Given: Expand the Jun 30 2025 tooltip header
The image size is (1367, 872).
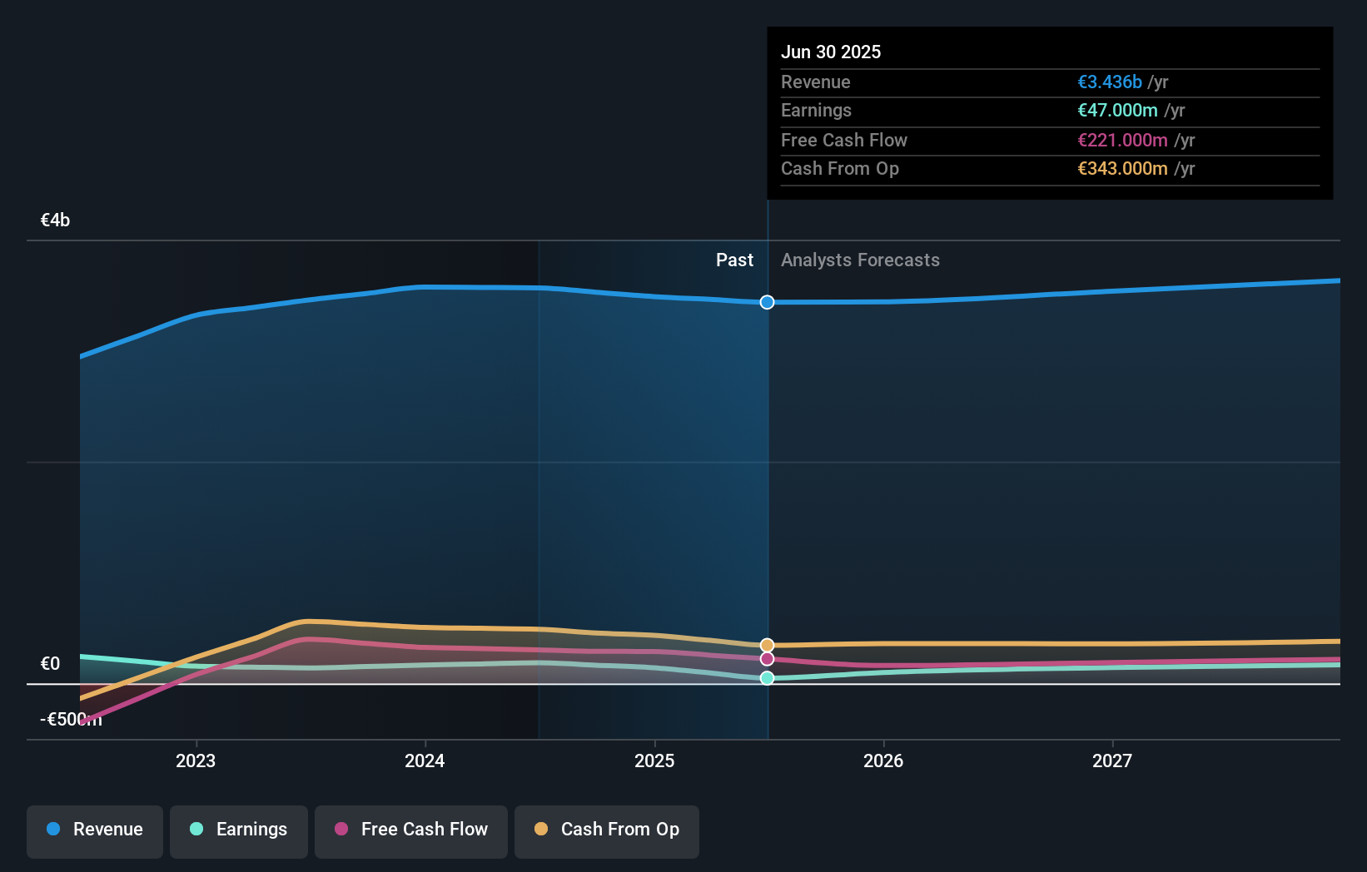Looking at the screenshot, I should [x=831, y=52].
